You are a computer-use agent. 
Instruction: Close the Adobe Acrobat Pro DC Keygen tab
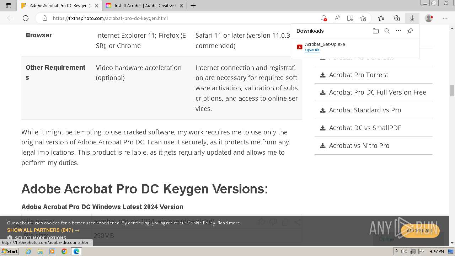tap(96, 6)
